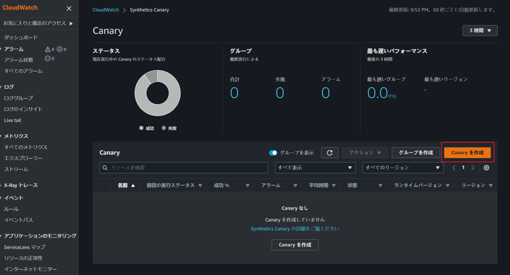The width and height of the screenshot is (510, 275).
Task: Click グループを作成 button
Action: click(x=416, y=153)
